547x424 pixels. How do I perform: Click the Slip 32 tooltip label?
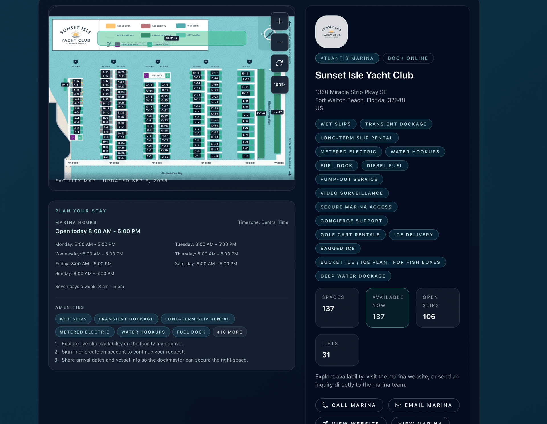172,38
